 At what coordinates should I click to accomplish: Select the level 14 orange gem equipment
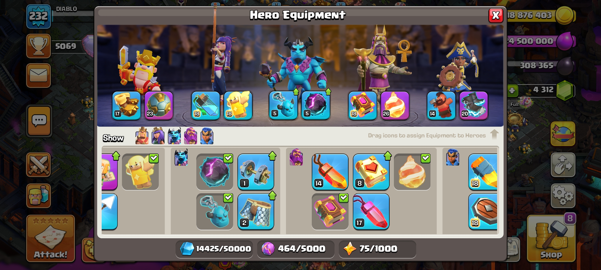point(330,172)
